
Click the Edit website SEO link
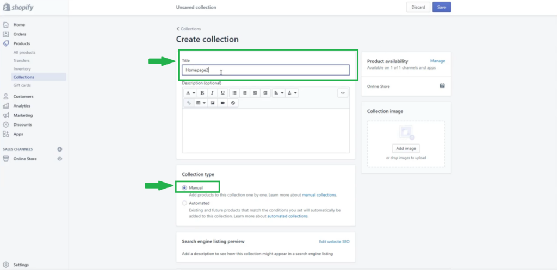point(334,242)
